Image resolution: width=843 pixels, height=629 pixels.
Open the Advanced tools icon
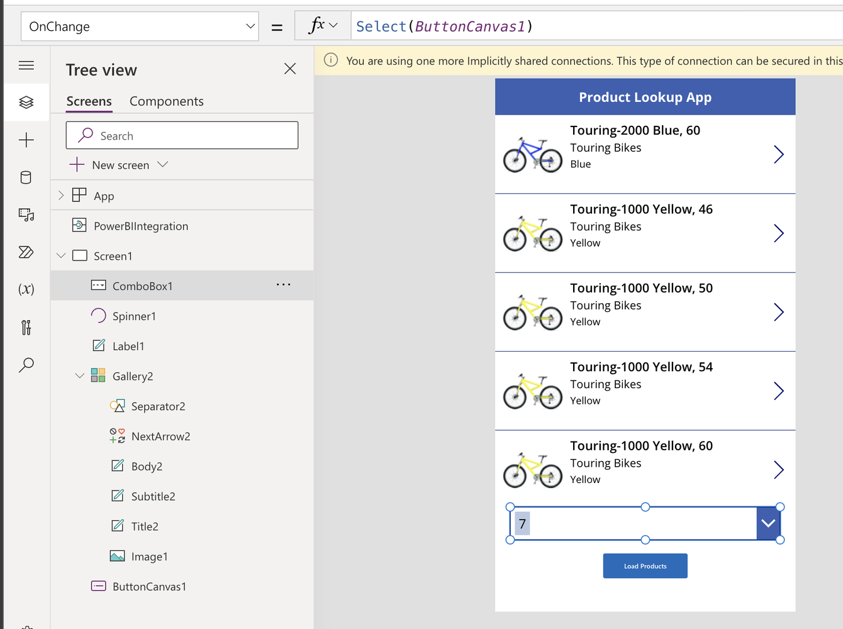26,327
